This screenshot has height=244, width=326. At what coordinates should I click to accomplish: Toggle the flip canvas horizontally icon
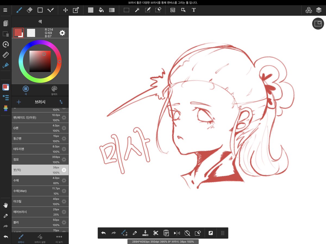177,233
